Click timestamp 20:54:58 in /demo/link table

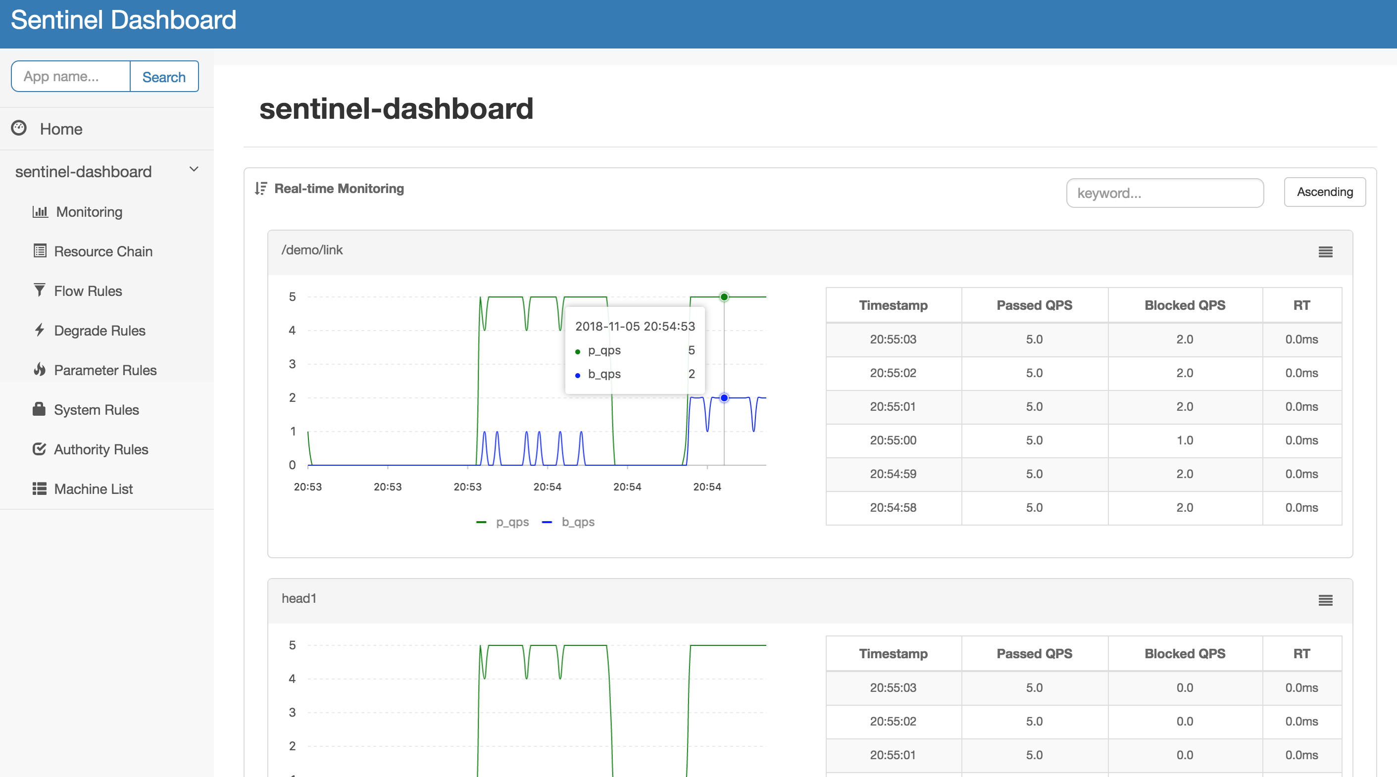click(893, 507)
